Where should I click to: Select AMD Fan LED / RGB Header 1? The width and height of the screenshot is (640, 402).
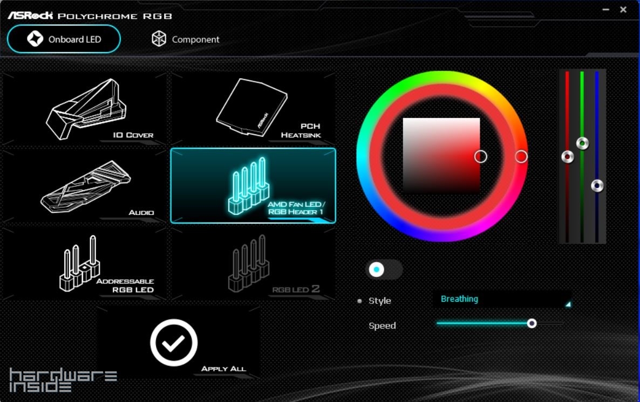coord(253,185)
